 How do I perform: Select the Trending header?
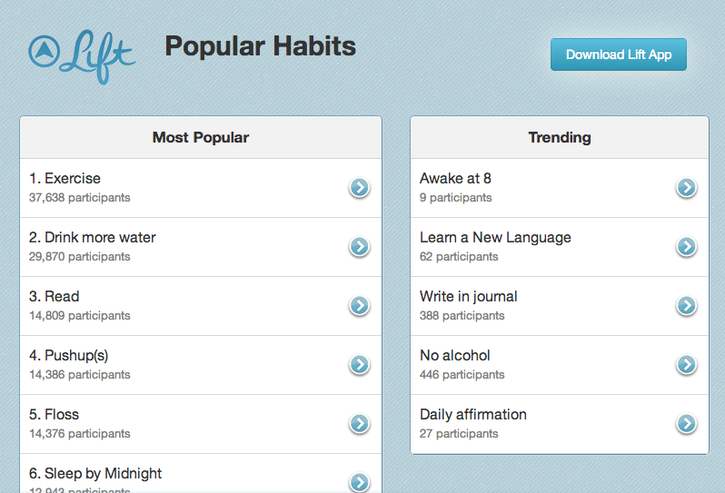click(560, 138)
